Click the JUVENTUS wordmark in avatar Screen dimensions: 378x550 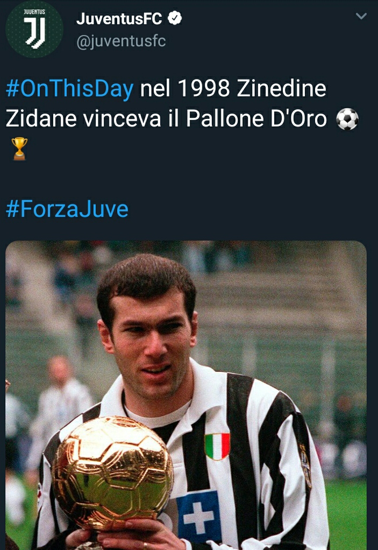click(x=34, y=12)
